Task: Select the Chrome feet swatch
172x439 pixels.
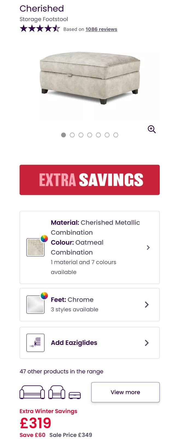Action: [35, 305]
